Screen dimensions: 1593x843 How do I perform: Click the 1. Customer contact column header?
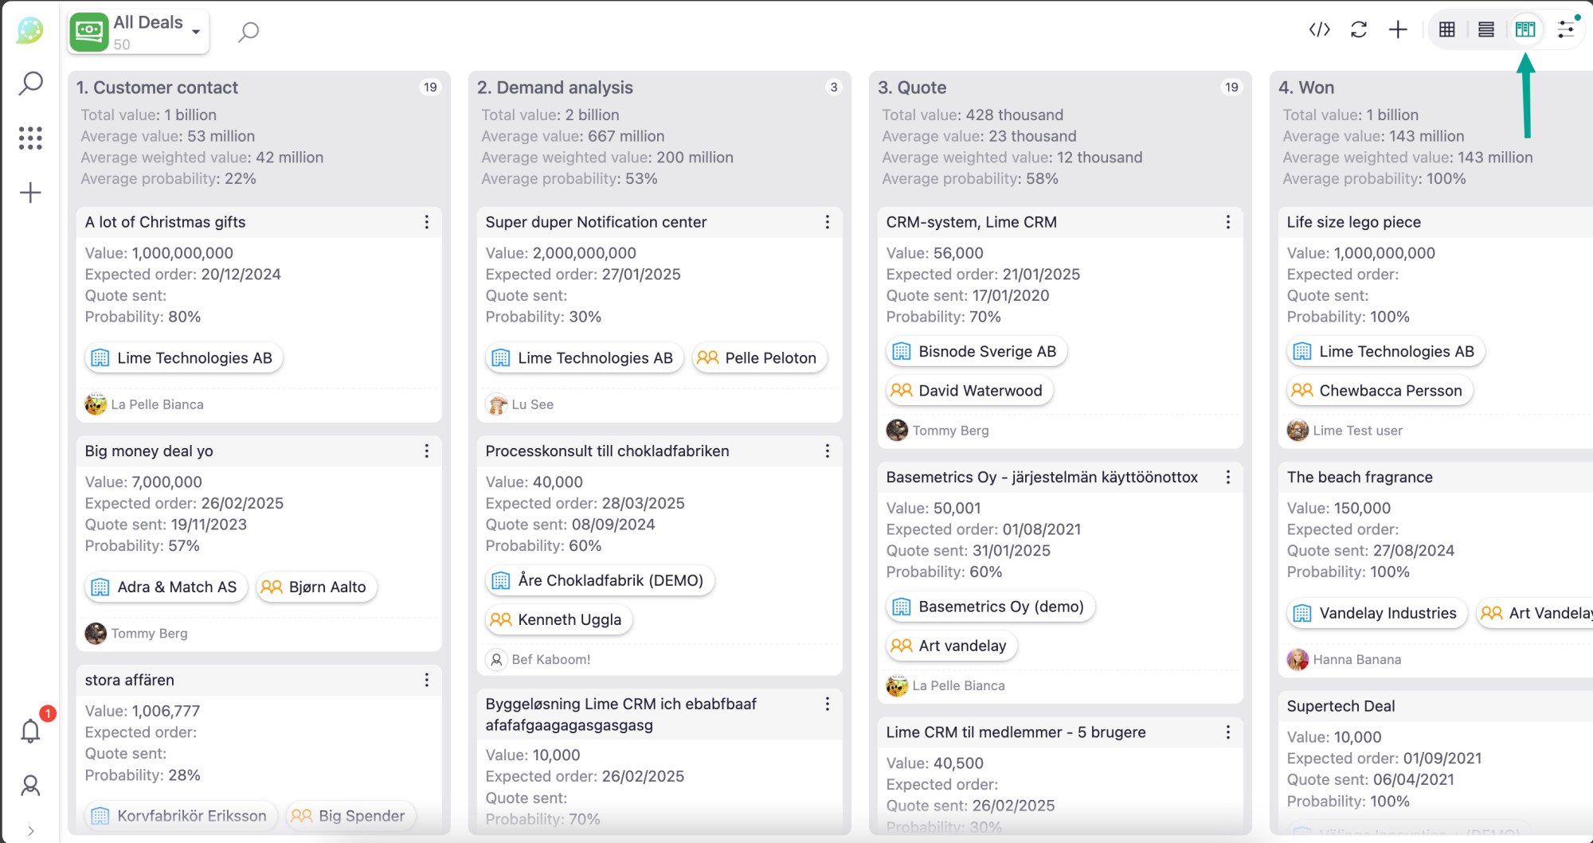pyautogui.click(x=157, y=88)
